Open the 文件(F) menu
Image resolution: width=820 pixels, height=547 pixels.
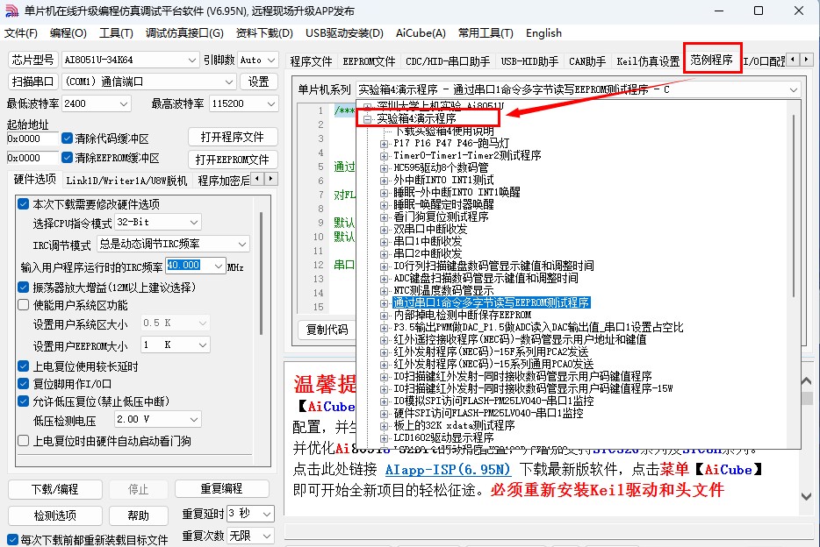click(x=21, y=33)
